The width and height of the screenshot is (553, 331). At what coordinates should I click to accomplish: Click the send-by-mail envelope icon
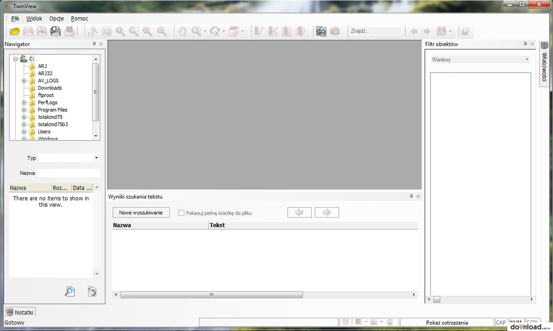[x=69, y=31]
